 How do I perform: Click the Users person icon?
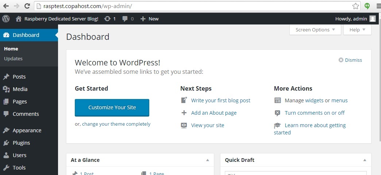coord(6,155)
